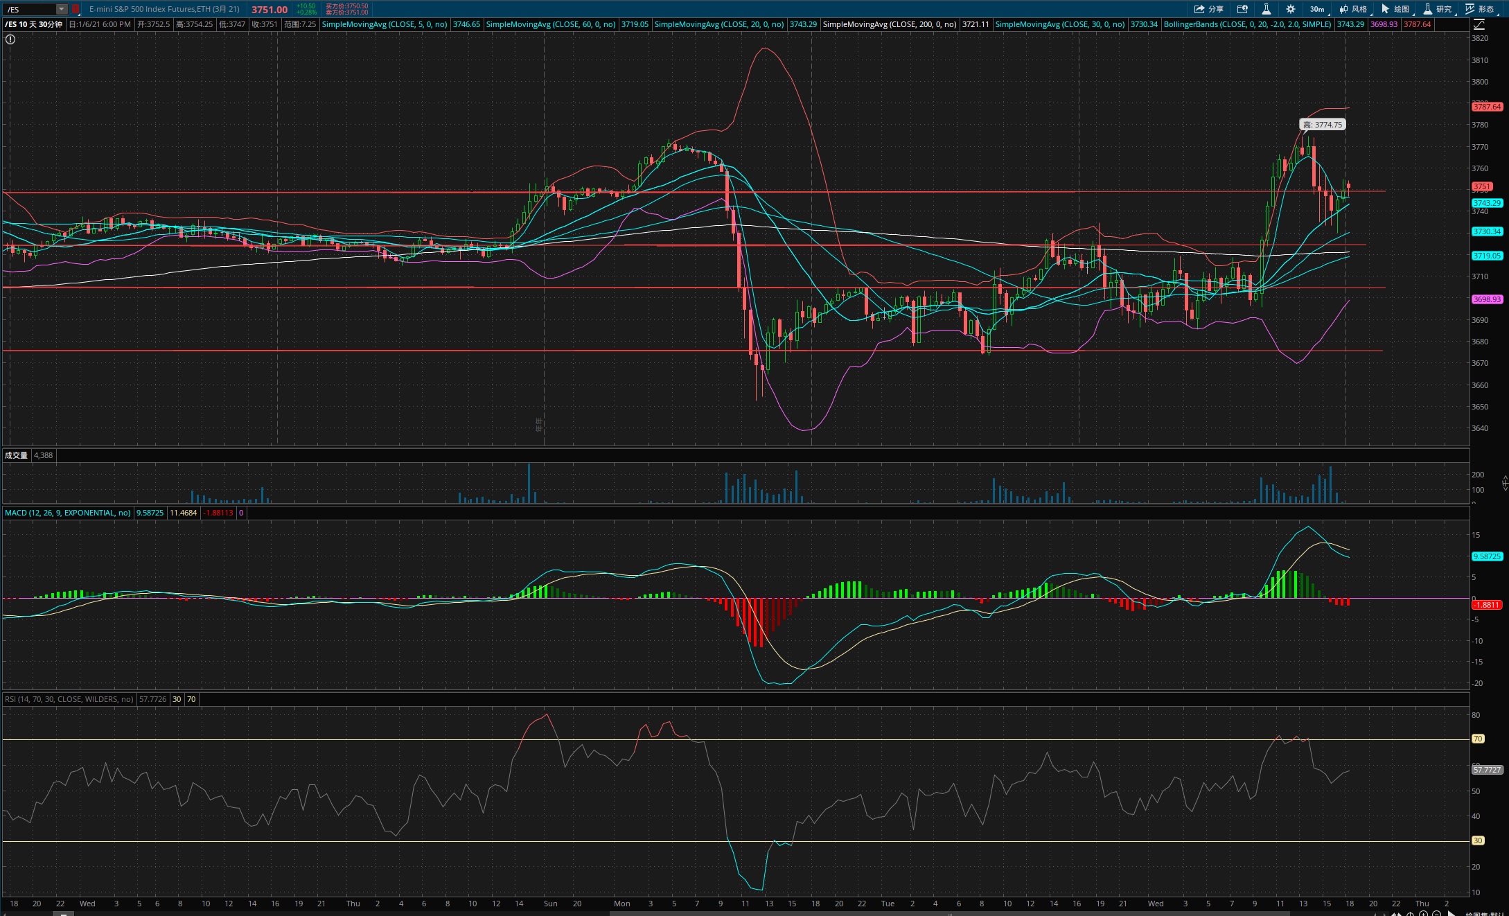The width and height of the screenshot is (1509, 916).
Task: Click the BollingerBands study label
Action: click(1247, 24)
